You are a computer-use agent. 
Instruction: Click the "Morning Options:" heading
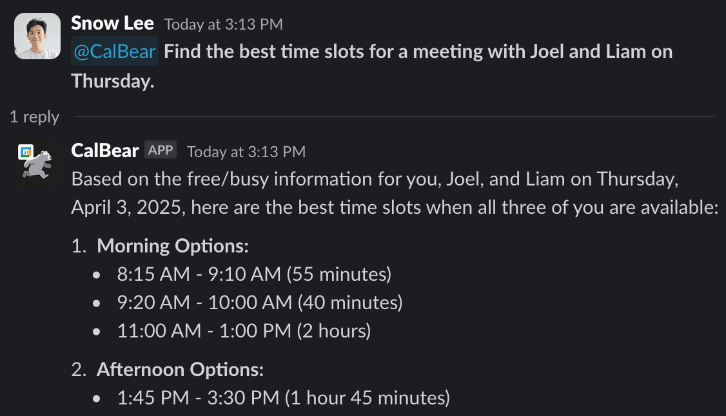pos(172,246)
